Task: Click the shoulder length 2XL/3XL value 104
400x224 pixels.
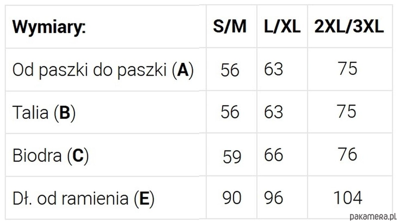Action: 347,198
